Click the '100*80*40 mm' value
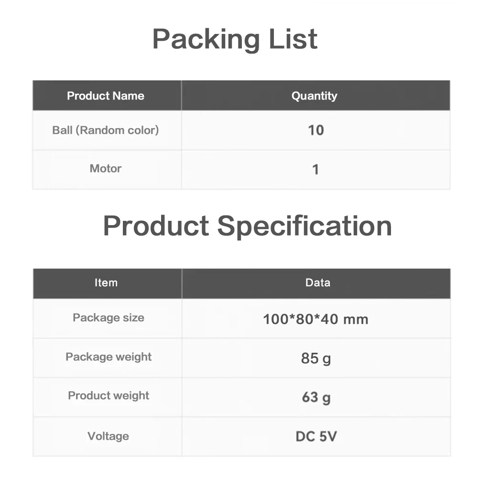 tap(315, 319)
